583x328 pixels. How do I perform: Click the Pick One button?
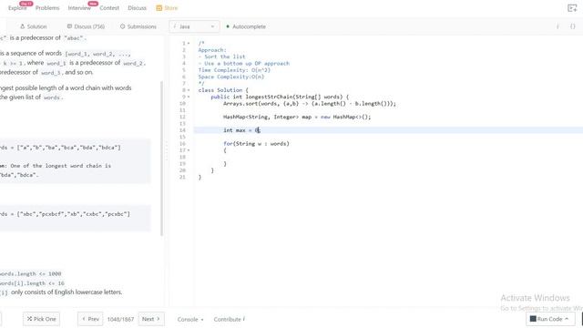(x=41, y=319)
